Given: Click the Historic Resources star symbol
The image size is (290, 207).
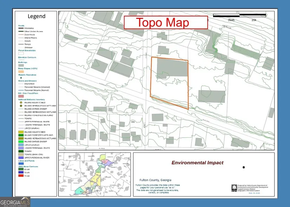Looking at the screenshot, I should coord(21,78).
